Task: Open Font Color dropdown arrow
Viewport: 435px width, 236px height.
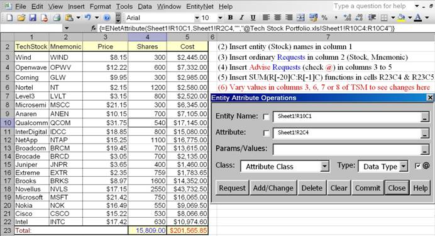Action: click(427, 18)
